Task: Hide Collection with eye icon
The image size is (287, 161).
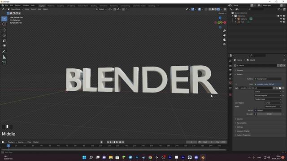Action: click(x=281, y=16)
